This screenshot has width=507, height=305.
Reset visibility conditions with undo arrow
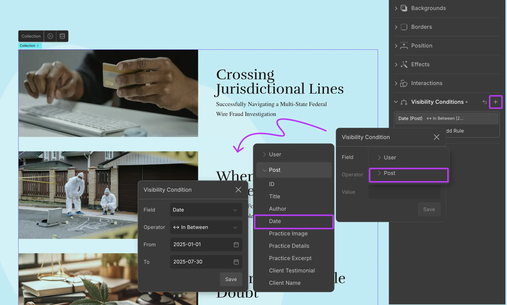(484, 102)
